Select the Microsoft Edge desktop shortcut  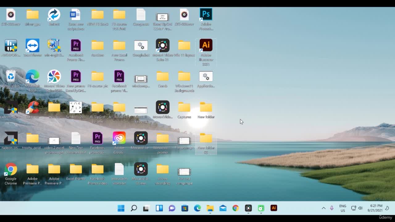[32, 81]
